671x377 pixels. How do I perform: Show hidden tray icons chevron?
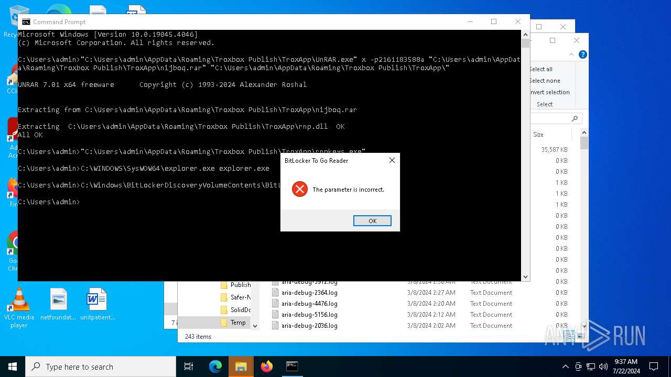coord(565,367)
